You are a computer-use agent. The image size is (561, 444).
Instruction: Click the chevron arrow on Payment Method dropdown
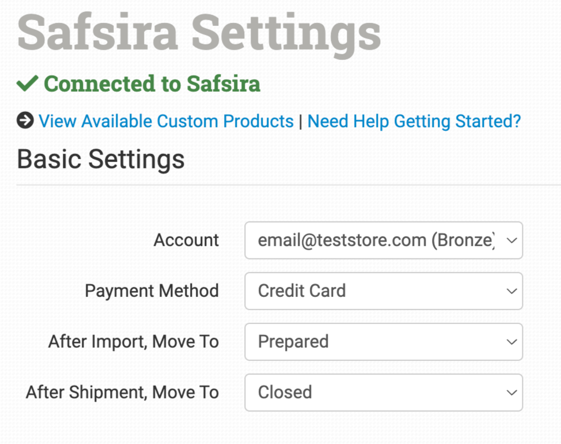[x=511, y=291]
